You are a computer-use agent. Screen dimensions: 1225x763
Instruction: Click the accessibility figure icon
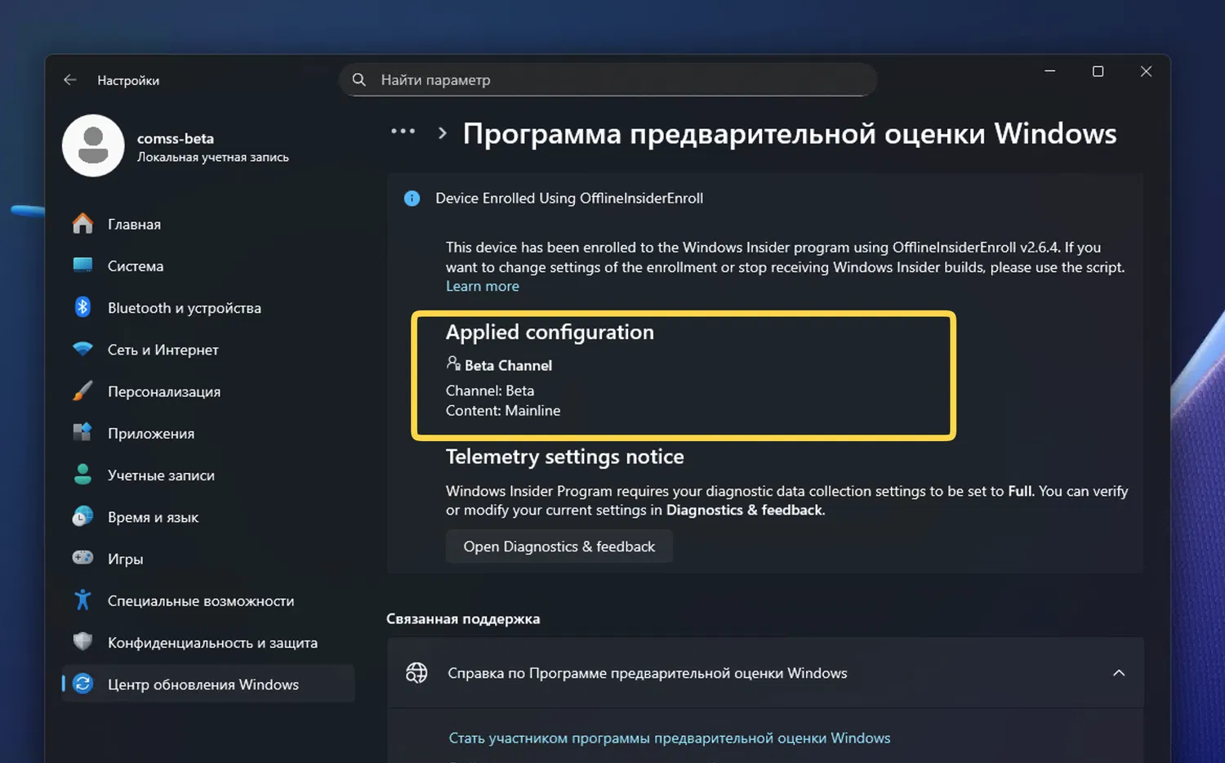[82, 600]
